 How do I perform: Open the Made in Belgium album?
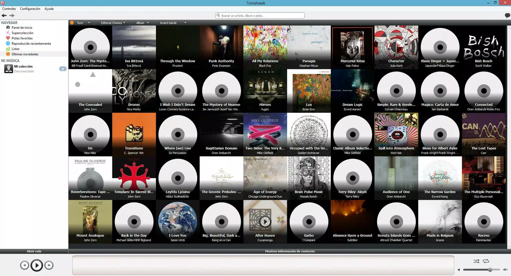coord(440,222)
